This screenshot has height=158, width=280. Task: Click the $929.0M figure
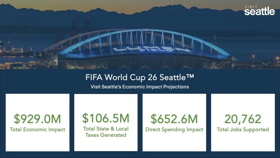click(37, 119)
